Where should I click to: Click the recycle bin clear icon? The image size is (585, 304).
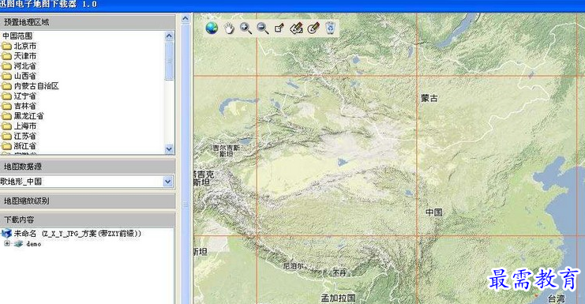point(331,28)
